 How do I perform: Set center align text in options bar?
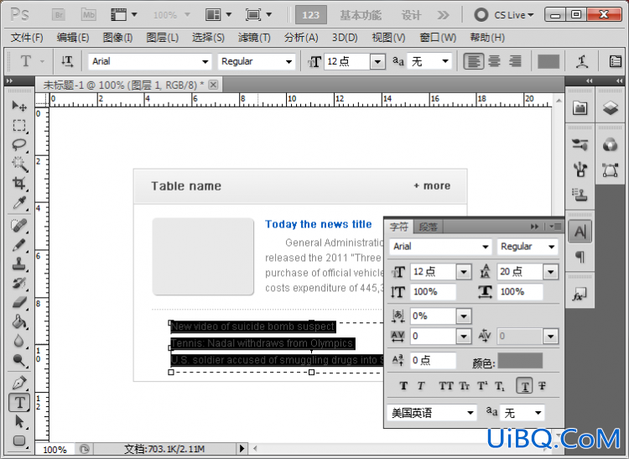point(495,61)
